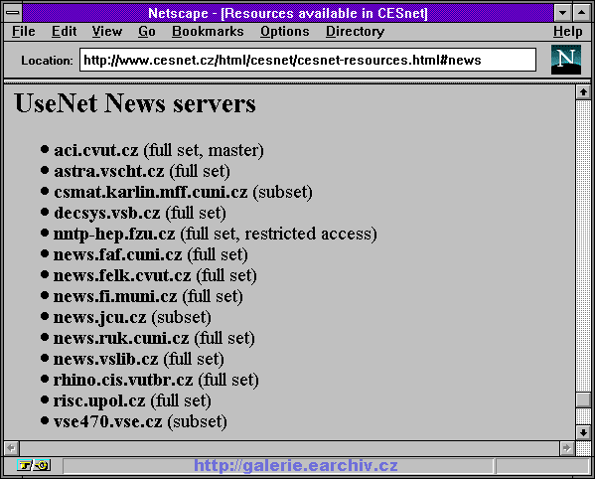Click the progress area at status bar right

pos(542,466)
